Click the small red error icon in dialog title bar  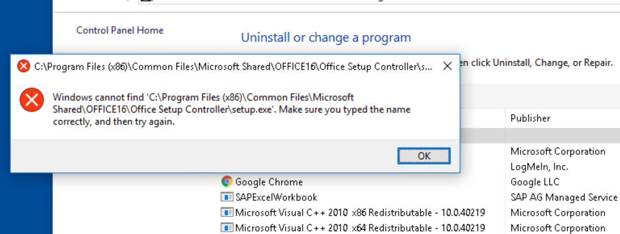coord(24,66)
